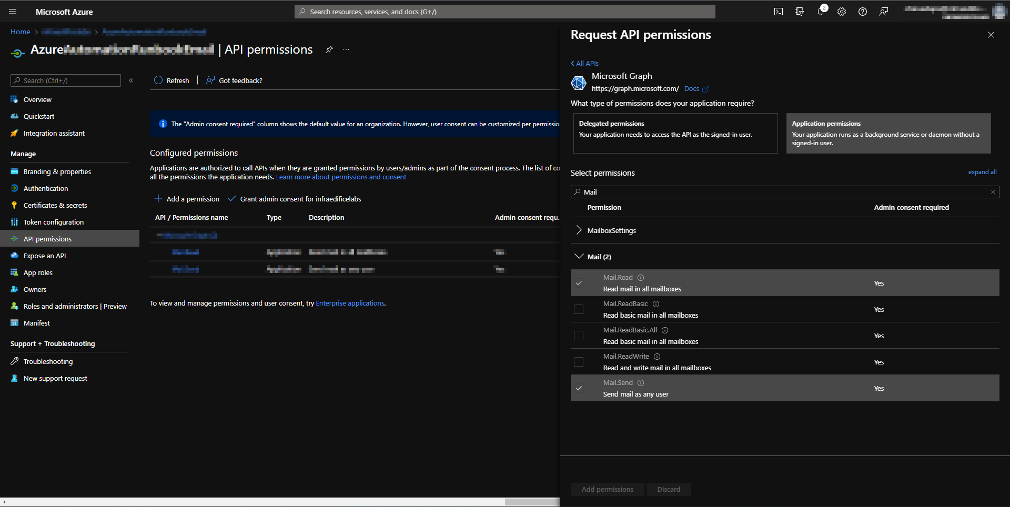Screen dimensions: 1010x507
Task: Focus the left menu Search (Ctrl+/) box
Action: point(66,80)
